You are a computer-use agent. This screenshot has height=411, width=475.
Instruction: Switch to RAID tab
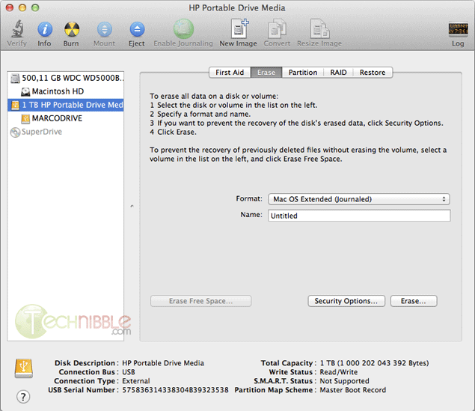[338, 73]
